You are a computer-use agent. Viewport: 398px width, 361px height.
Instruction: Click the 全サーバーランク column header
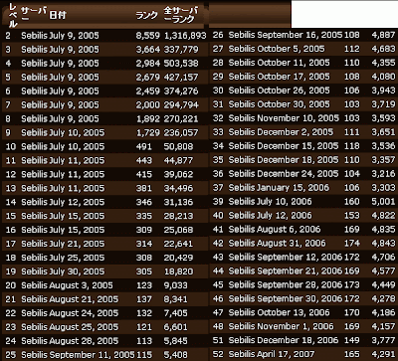181,15
